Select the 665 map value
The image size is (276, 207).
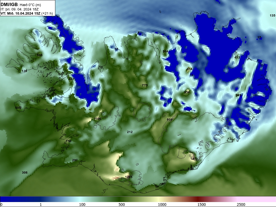point(71,79)
